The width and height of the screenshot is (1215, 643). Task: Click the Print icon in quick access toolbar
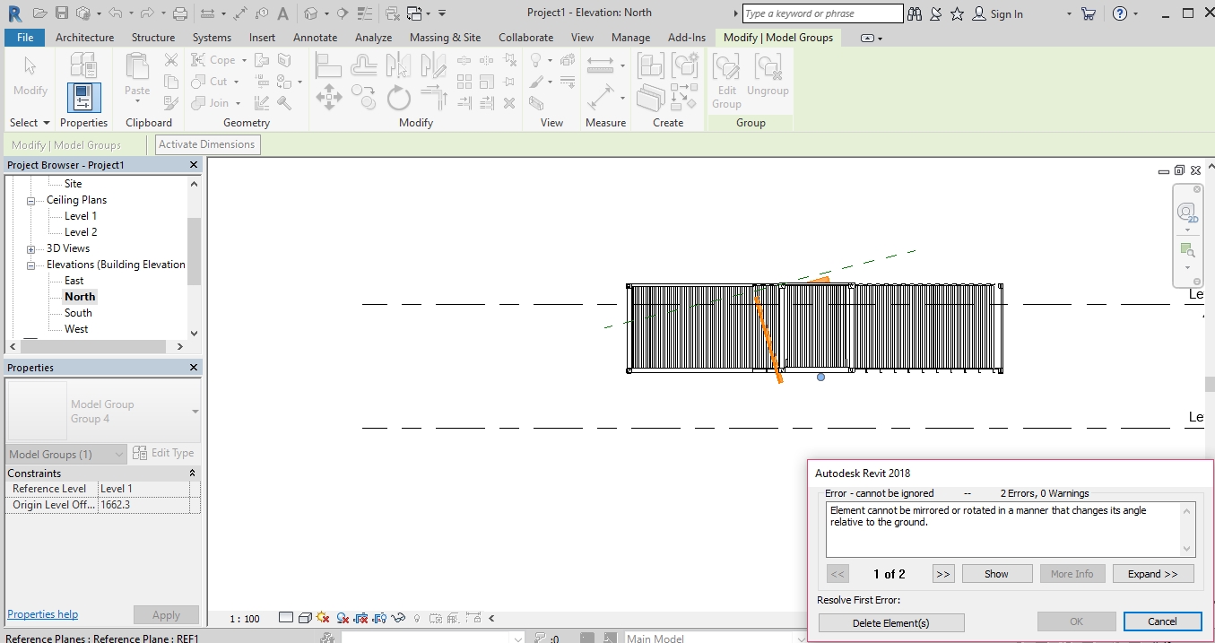(x=179, y=13)
